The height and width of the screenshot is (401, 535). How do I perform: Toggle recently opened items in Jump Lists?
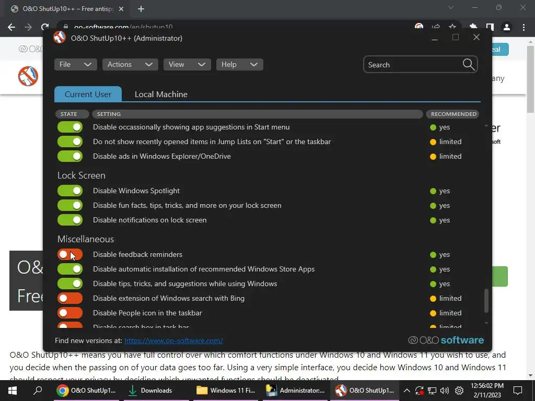(70, 142)
